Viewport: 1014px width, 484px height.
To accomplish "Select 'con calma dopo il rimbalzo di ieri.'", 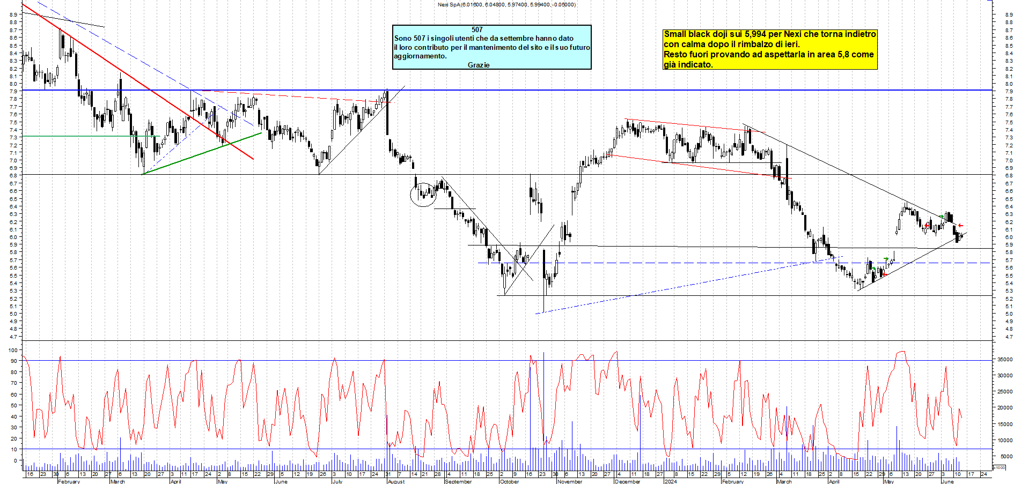I will click(732, 44).
